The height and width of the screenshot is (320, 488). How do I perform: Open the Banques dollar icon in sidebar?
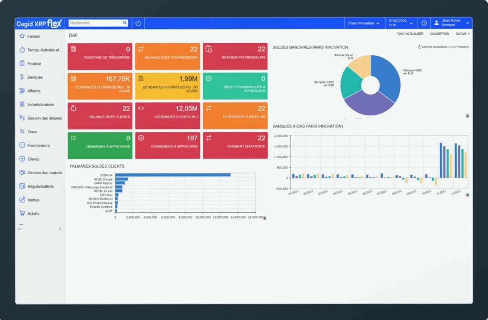pos(22,77)
